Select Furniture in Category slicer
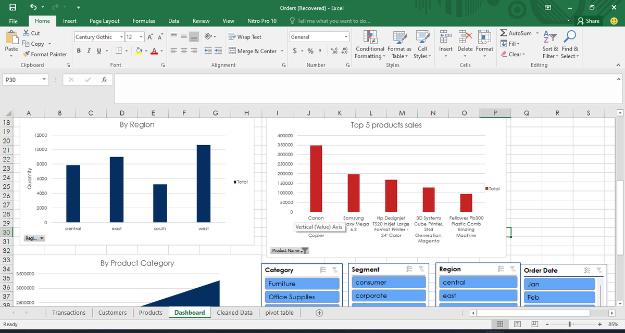The image size is (625, 333). tap(302, 284)
